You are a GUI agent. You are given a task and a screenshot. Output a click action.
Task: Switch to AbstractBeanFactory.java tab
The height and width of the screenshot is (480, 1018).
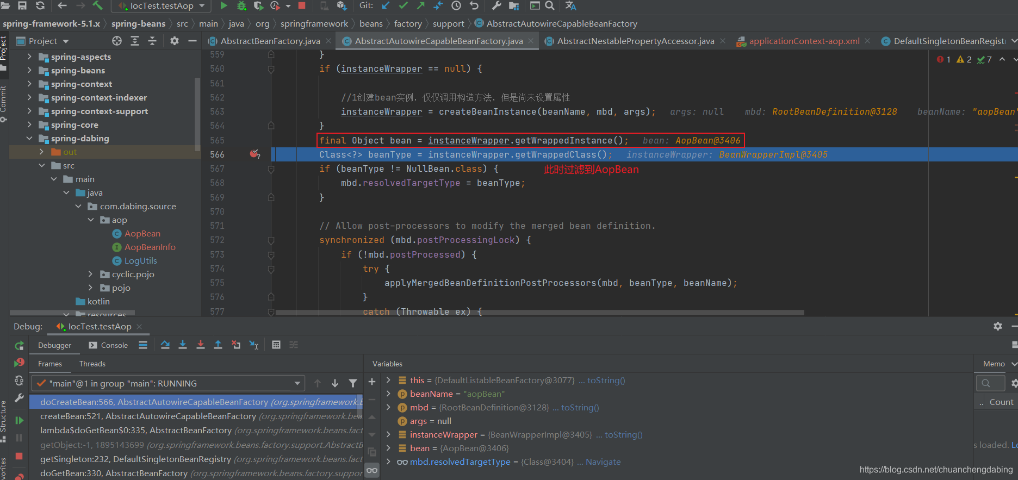270,41
